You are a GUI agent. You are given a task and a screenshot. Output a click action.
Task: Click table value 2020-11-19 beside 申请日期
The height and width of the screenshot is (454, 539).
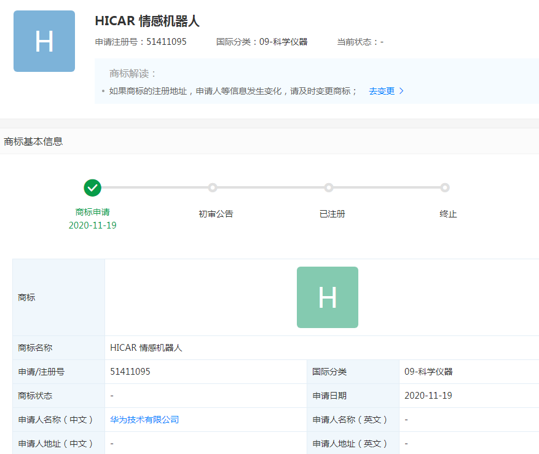[x=428, y=396]
